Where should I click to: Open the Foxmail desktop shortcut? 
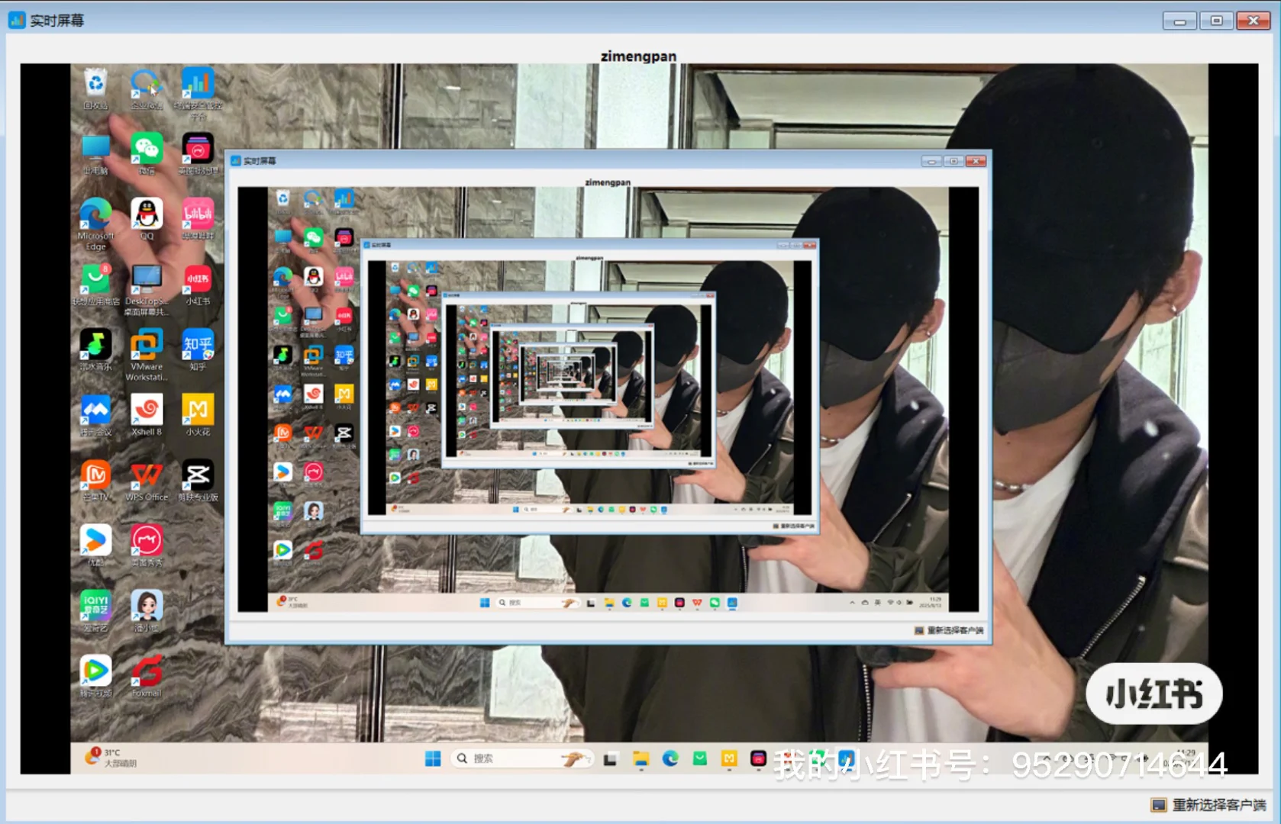[147, 671]
